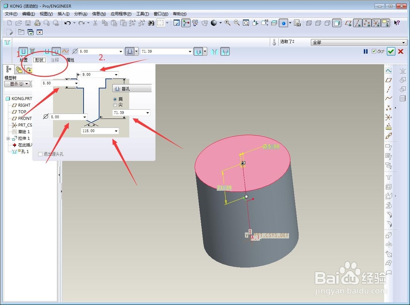410x305 pixels.
Task: Click the context help cursor icon
Action: 397,23
